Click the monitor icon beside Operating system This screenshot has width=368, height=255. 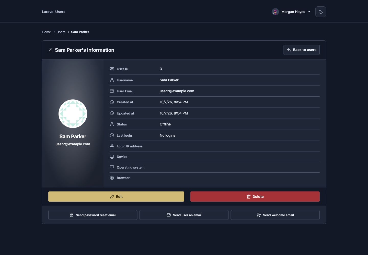point(112,167)
